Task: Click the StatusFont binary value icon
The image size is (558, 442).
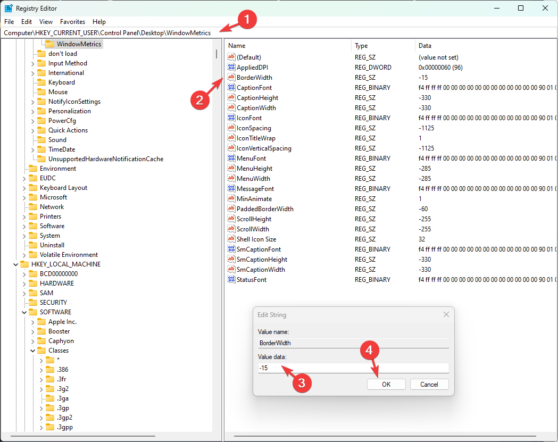Action: pyautogui.click(x=231, y=279)
